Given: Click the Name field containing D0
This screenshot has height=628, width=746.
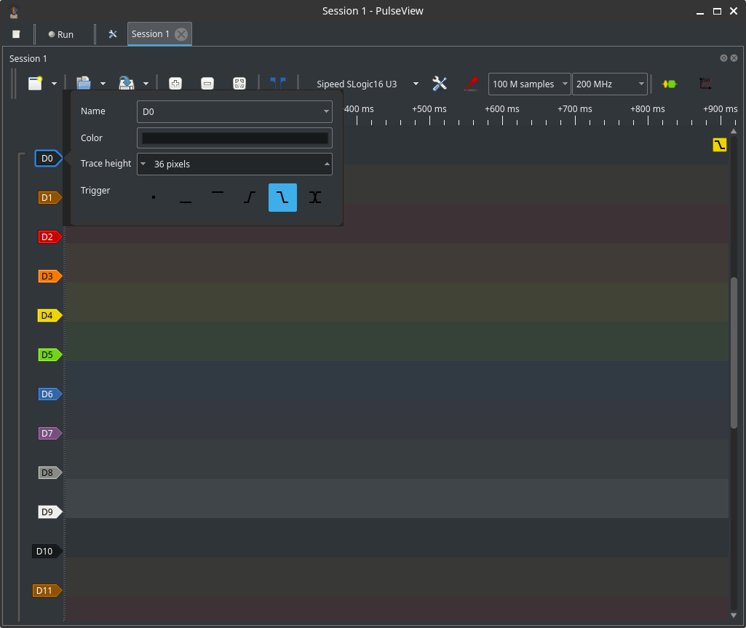Looking at the screenshot, I should [x=229, y=112].
